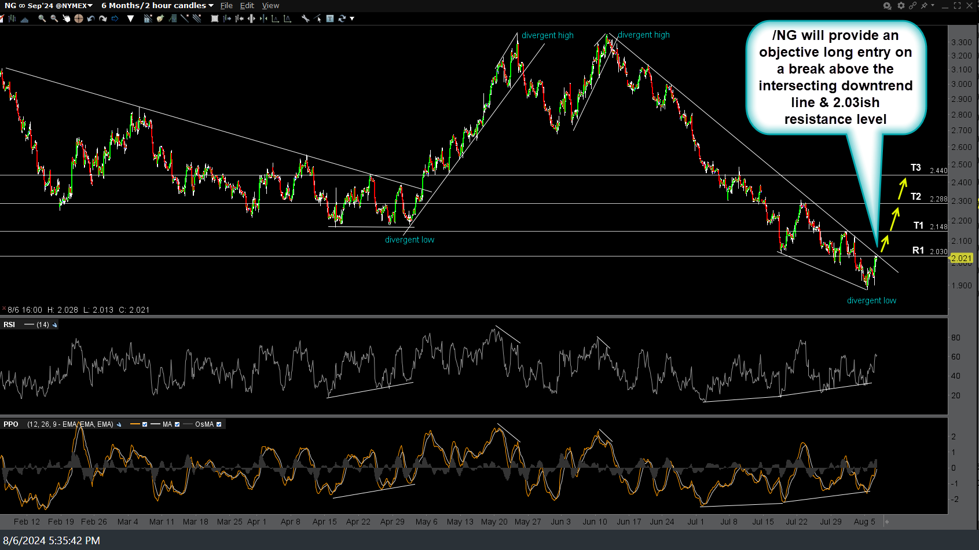Click the RSI indicator label
The width and height of the screenshot is (979, 550).
click(9, 325)
